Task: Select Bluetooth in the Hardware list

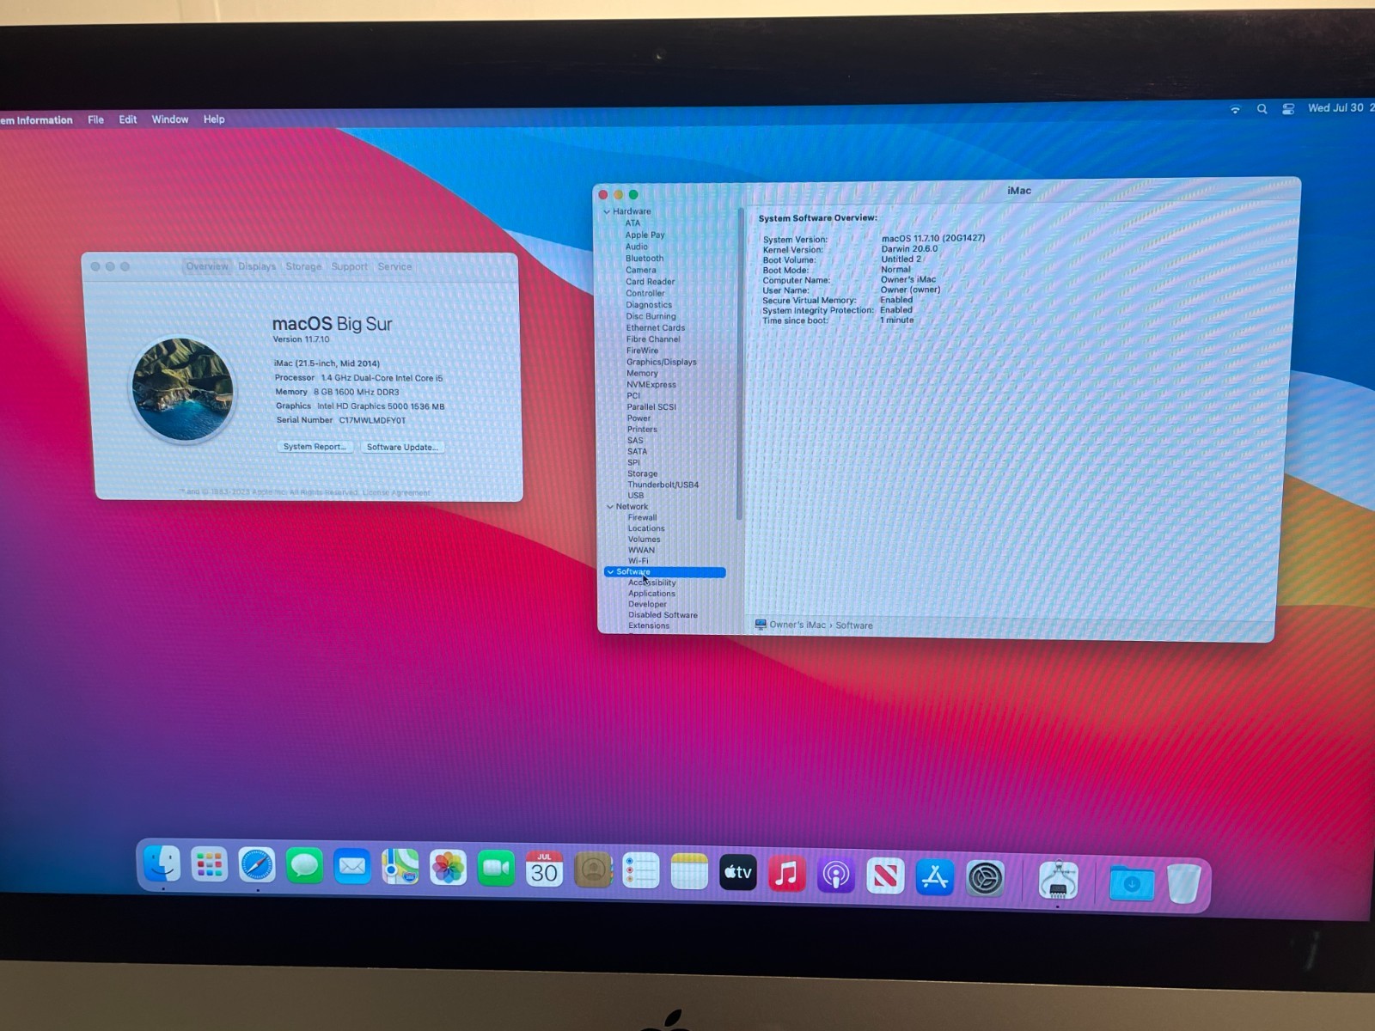Action: (645, 259)
